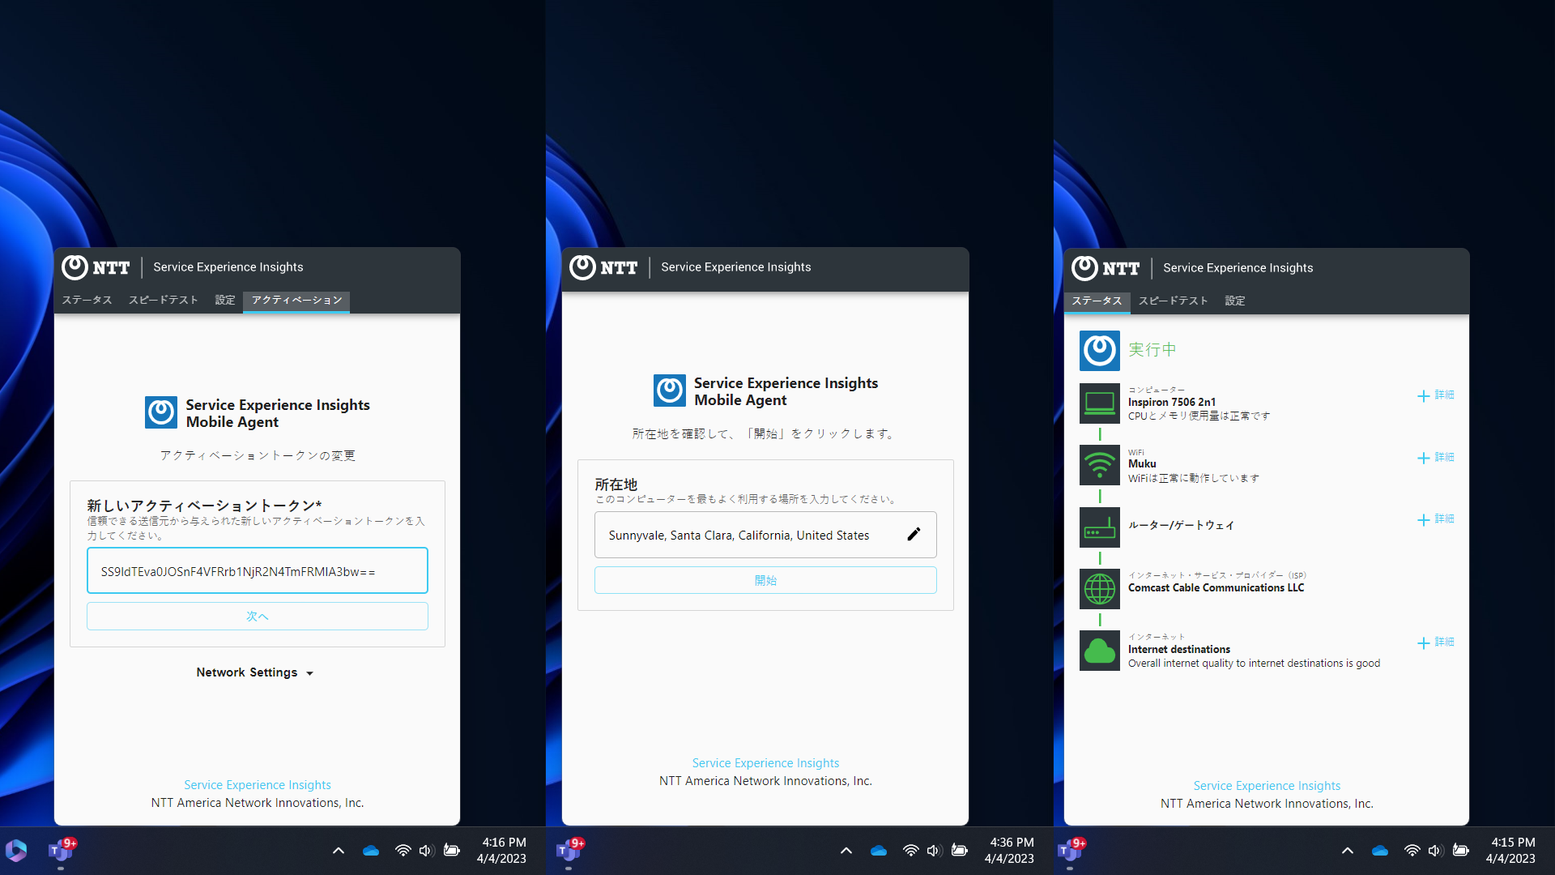Expand 詳細 for Muku WiFi
1555x875 pixels.
point(1436,458)
